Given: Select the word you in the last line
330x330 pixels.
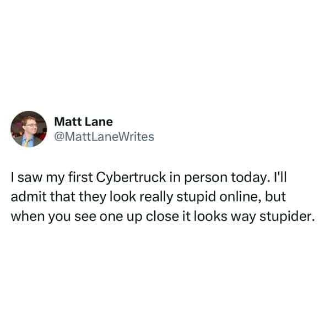Looking at the screenshot, I should tap(59, 217).
